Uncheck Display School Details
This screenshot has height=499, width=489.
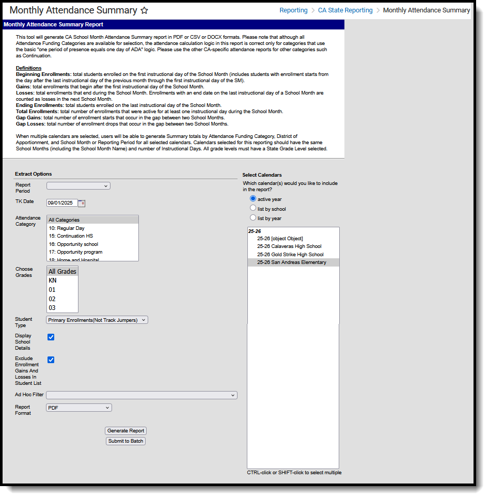click(51, 337)
